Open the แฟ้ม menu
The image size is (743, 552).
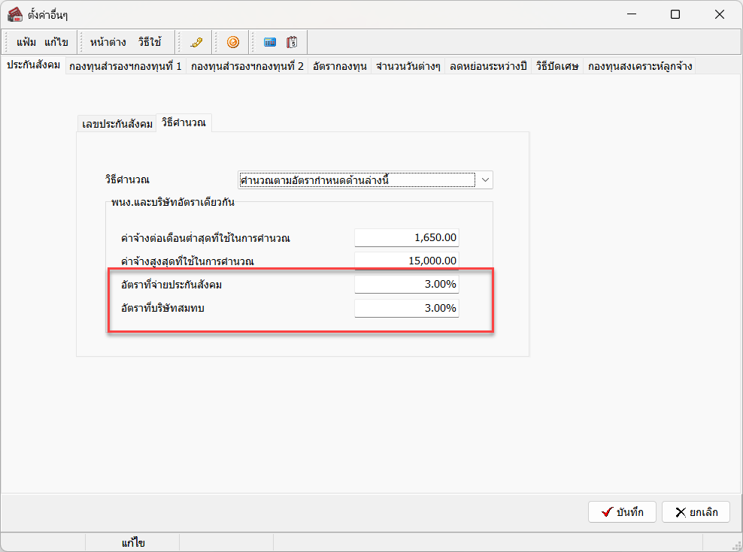[26, 42]
